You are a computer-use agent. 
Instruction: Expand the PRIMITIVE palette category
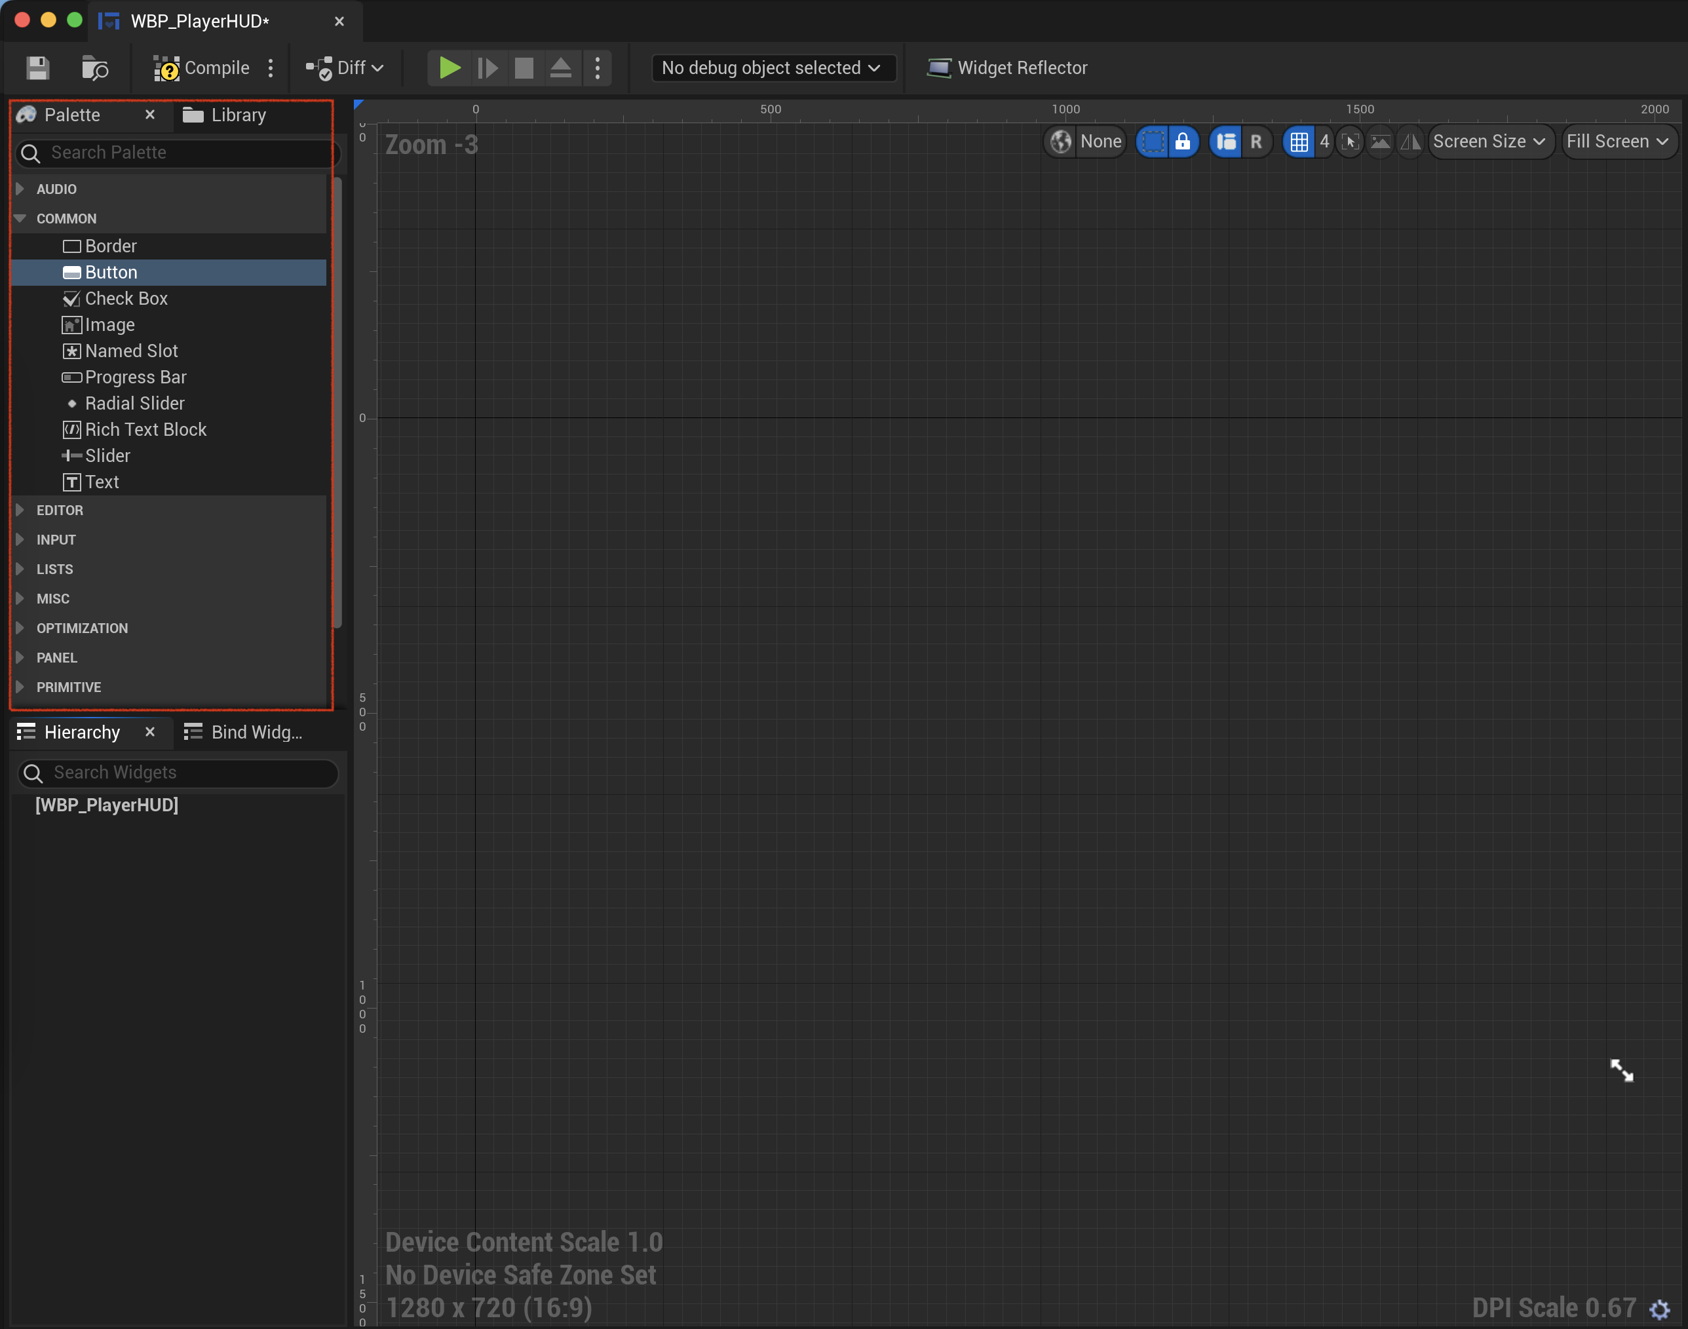point(20,687)
